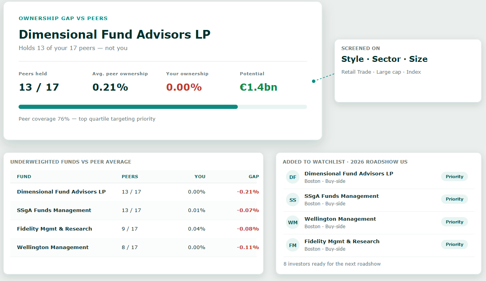Click the DF avatar in watchlist

click(x=293, y=177)
